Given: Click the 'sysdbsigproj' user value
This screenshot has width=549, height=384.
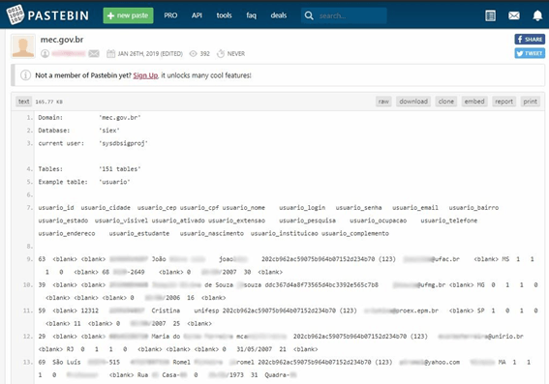Looking at the screenshot, I should tap(123, 143).
